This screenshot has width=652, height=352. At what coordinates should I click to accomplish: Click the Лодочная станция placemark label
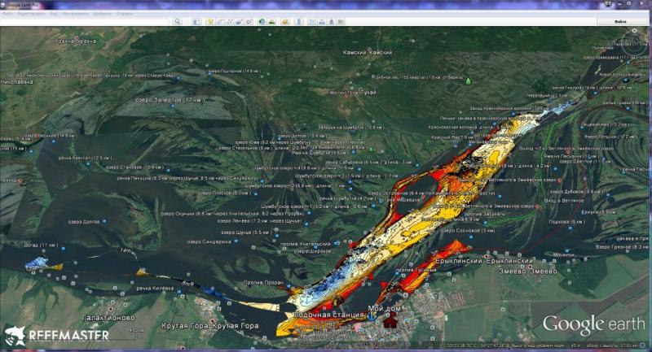tap(326, 313)
